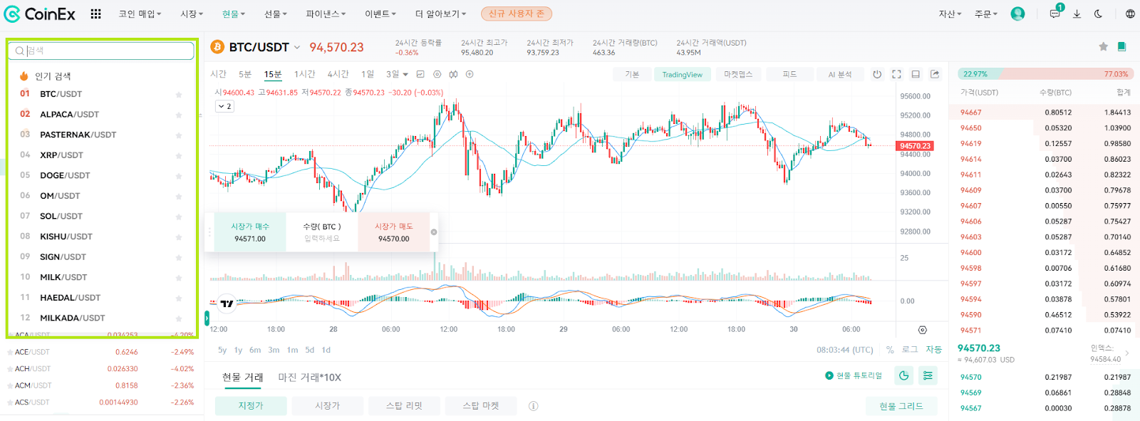Switch to the Market Depth tab

tap(738, 74)
